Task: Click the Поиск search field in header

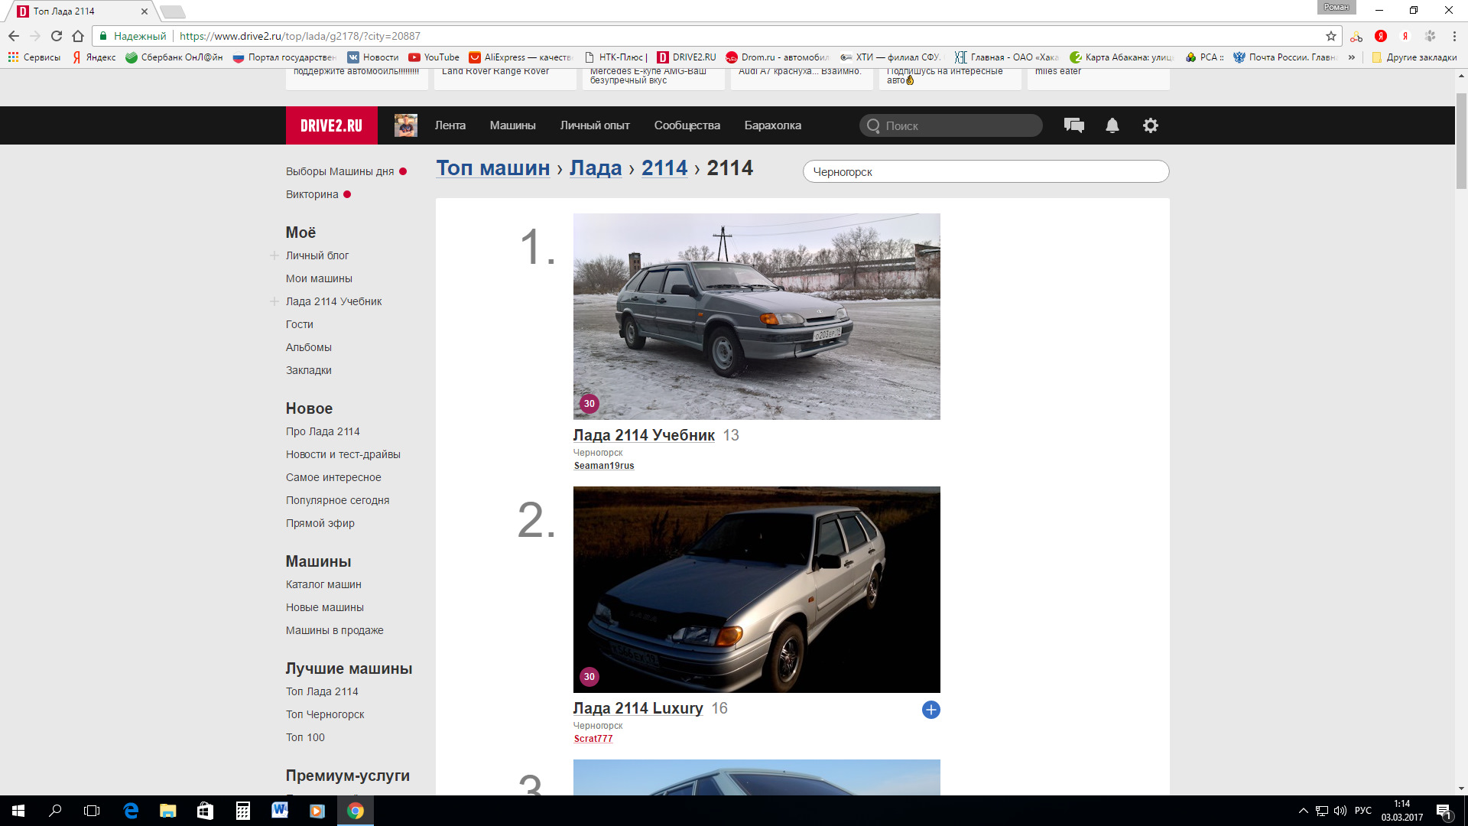Action: tap(950, 125)
